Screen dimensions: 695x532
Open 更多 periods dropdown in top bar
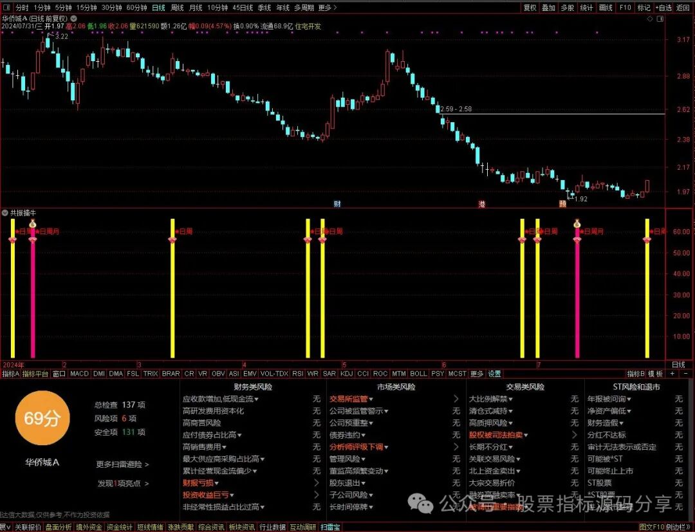[x=327, y=8]
